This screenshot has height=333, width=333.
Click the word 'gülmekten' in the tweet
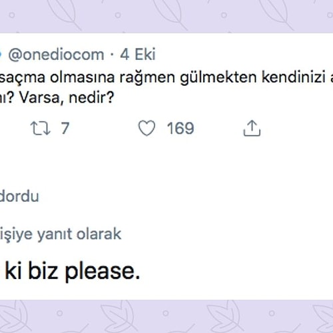218,77
